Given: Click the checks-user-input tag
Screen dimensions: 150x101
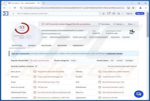Looking at the screenshot, I should click(80, 37).
